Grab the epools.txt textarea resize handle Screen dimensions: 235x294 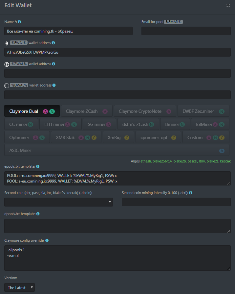(x=229, y=184)
